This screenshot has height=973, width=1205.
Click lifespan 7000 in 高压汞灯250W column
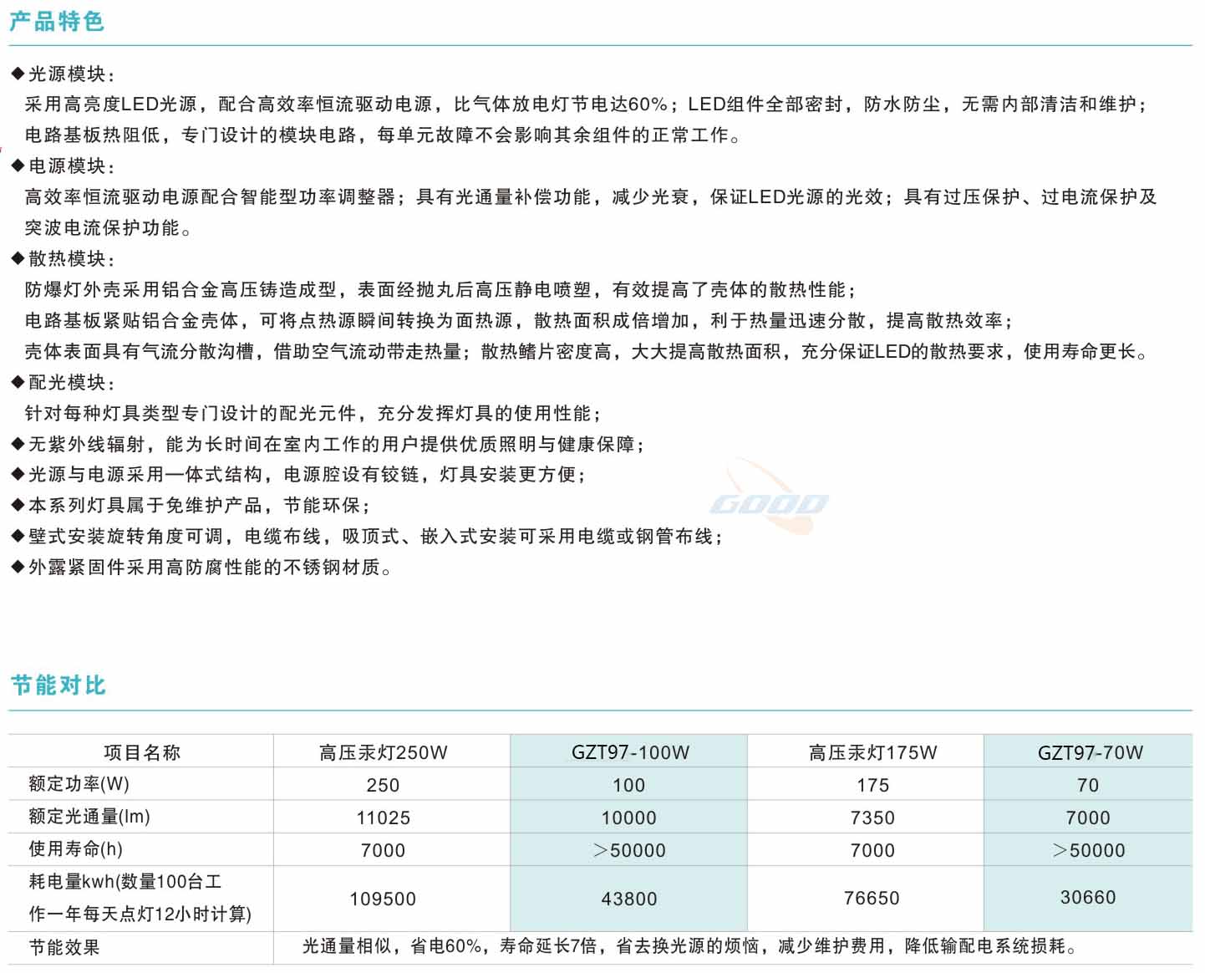click(383, 850)
